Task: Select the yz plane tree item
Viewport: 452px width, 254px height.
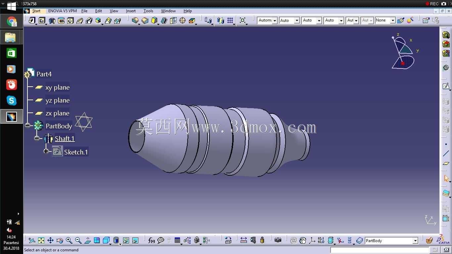Action: coord(58,100)
